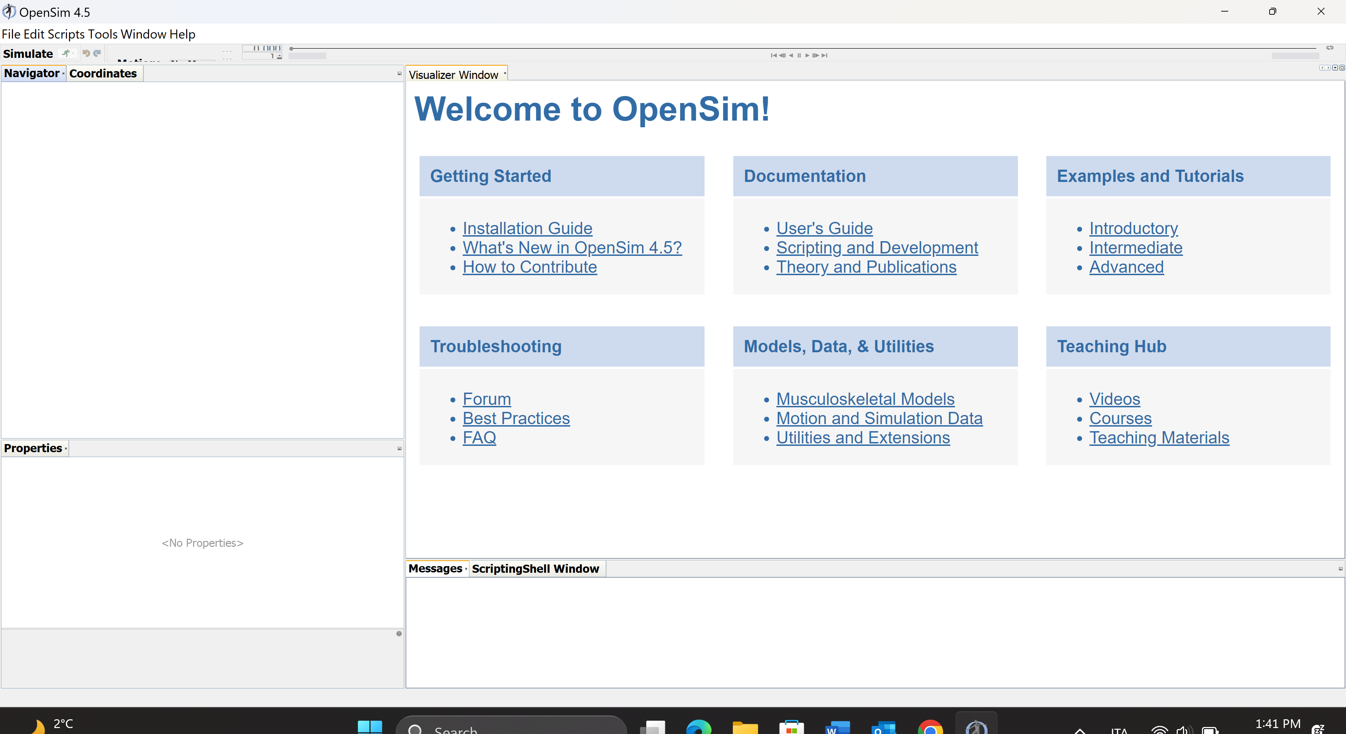
Task: Open the Intermediate tutorials link
Action: pyautogui.click(x=1136, y=247)
